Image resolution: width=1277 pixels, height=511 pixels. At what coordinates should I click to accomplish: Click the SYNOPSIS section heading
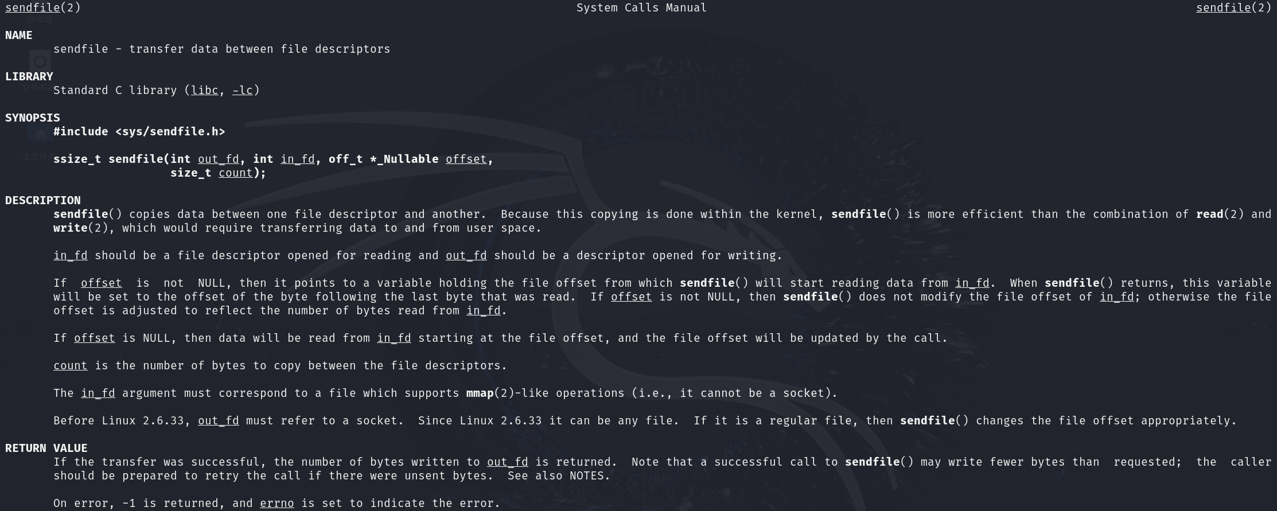[33, 118]
